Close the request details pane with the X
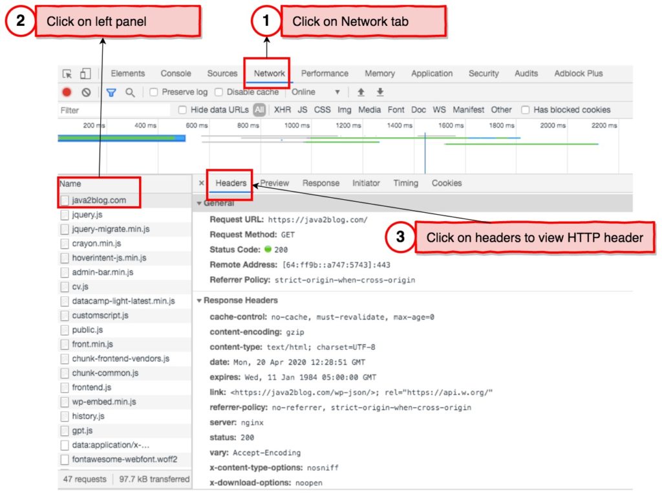 click(201, 183)
